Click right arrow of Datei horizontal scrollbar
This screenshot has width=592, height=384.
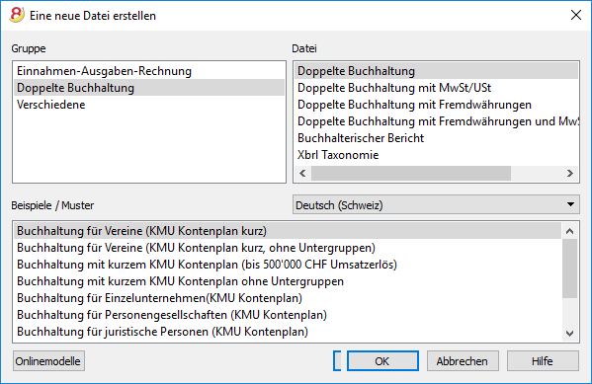click(570, 174)
